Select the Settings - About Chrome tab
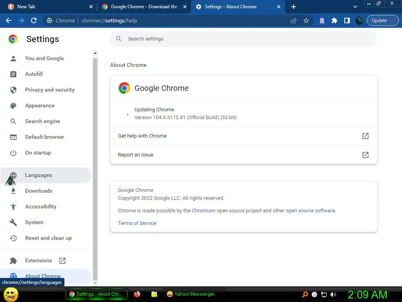 click(238, 7)
